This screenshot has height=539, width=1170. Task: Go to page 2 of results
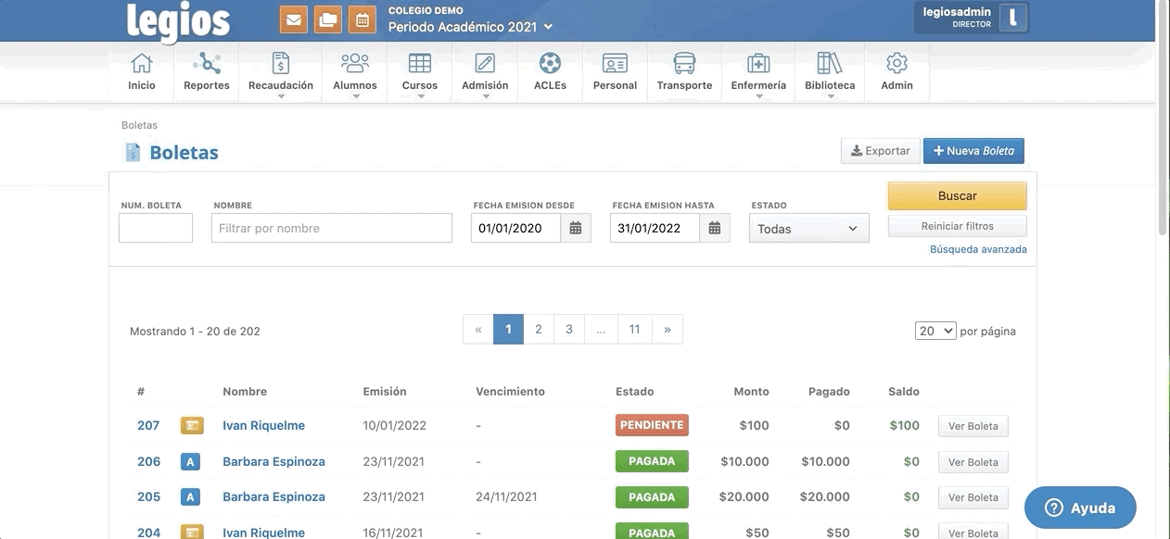[539, 330]
